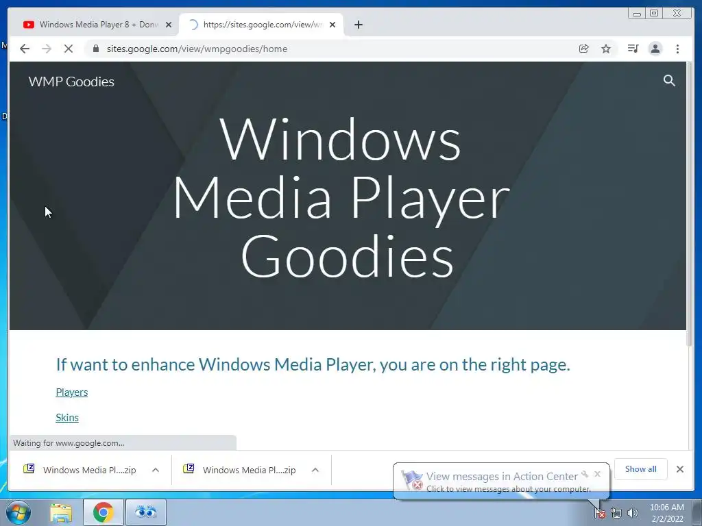Expand options chevron for second zip download
This screenshot has width=702, height=526.
click(315, 470)
